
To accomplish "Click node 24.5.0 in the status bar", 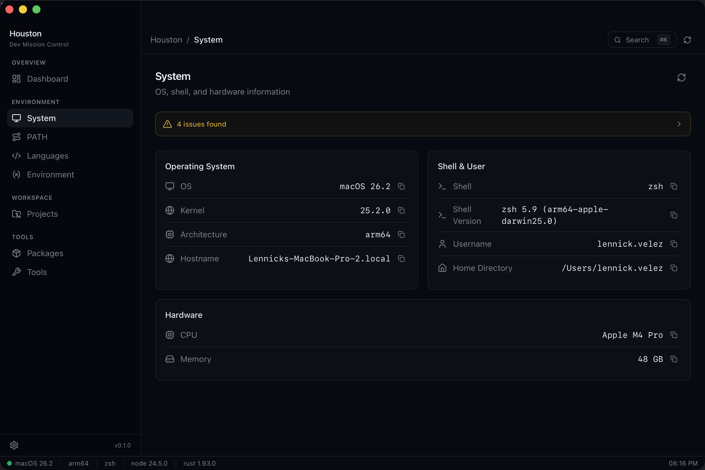I will tap(149, 463).
